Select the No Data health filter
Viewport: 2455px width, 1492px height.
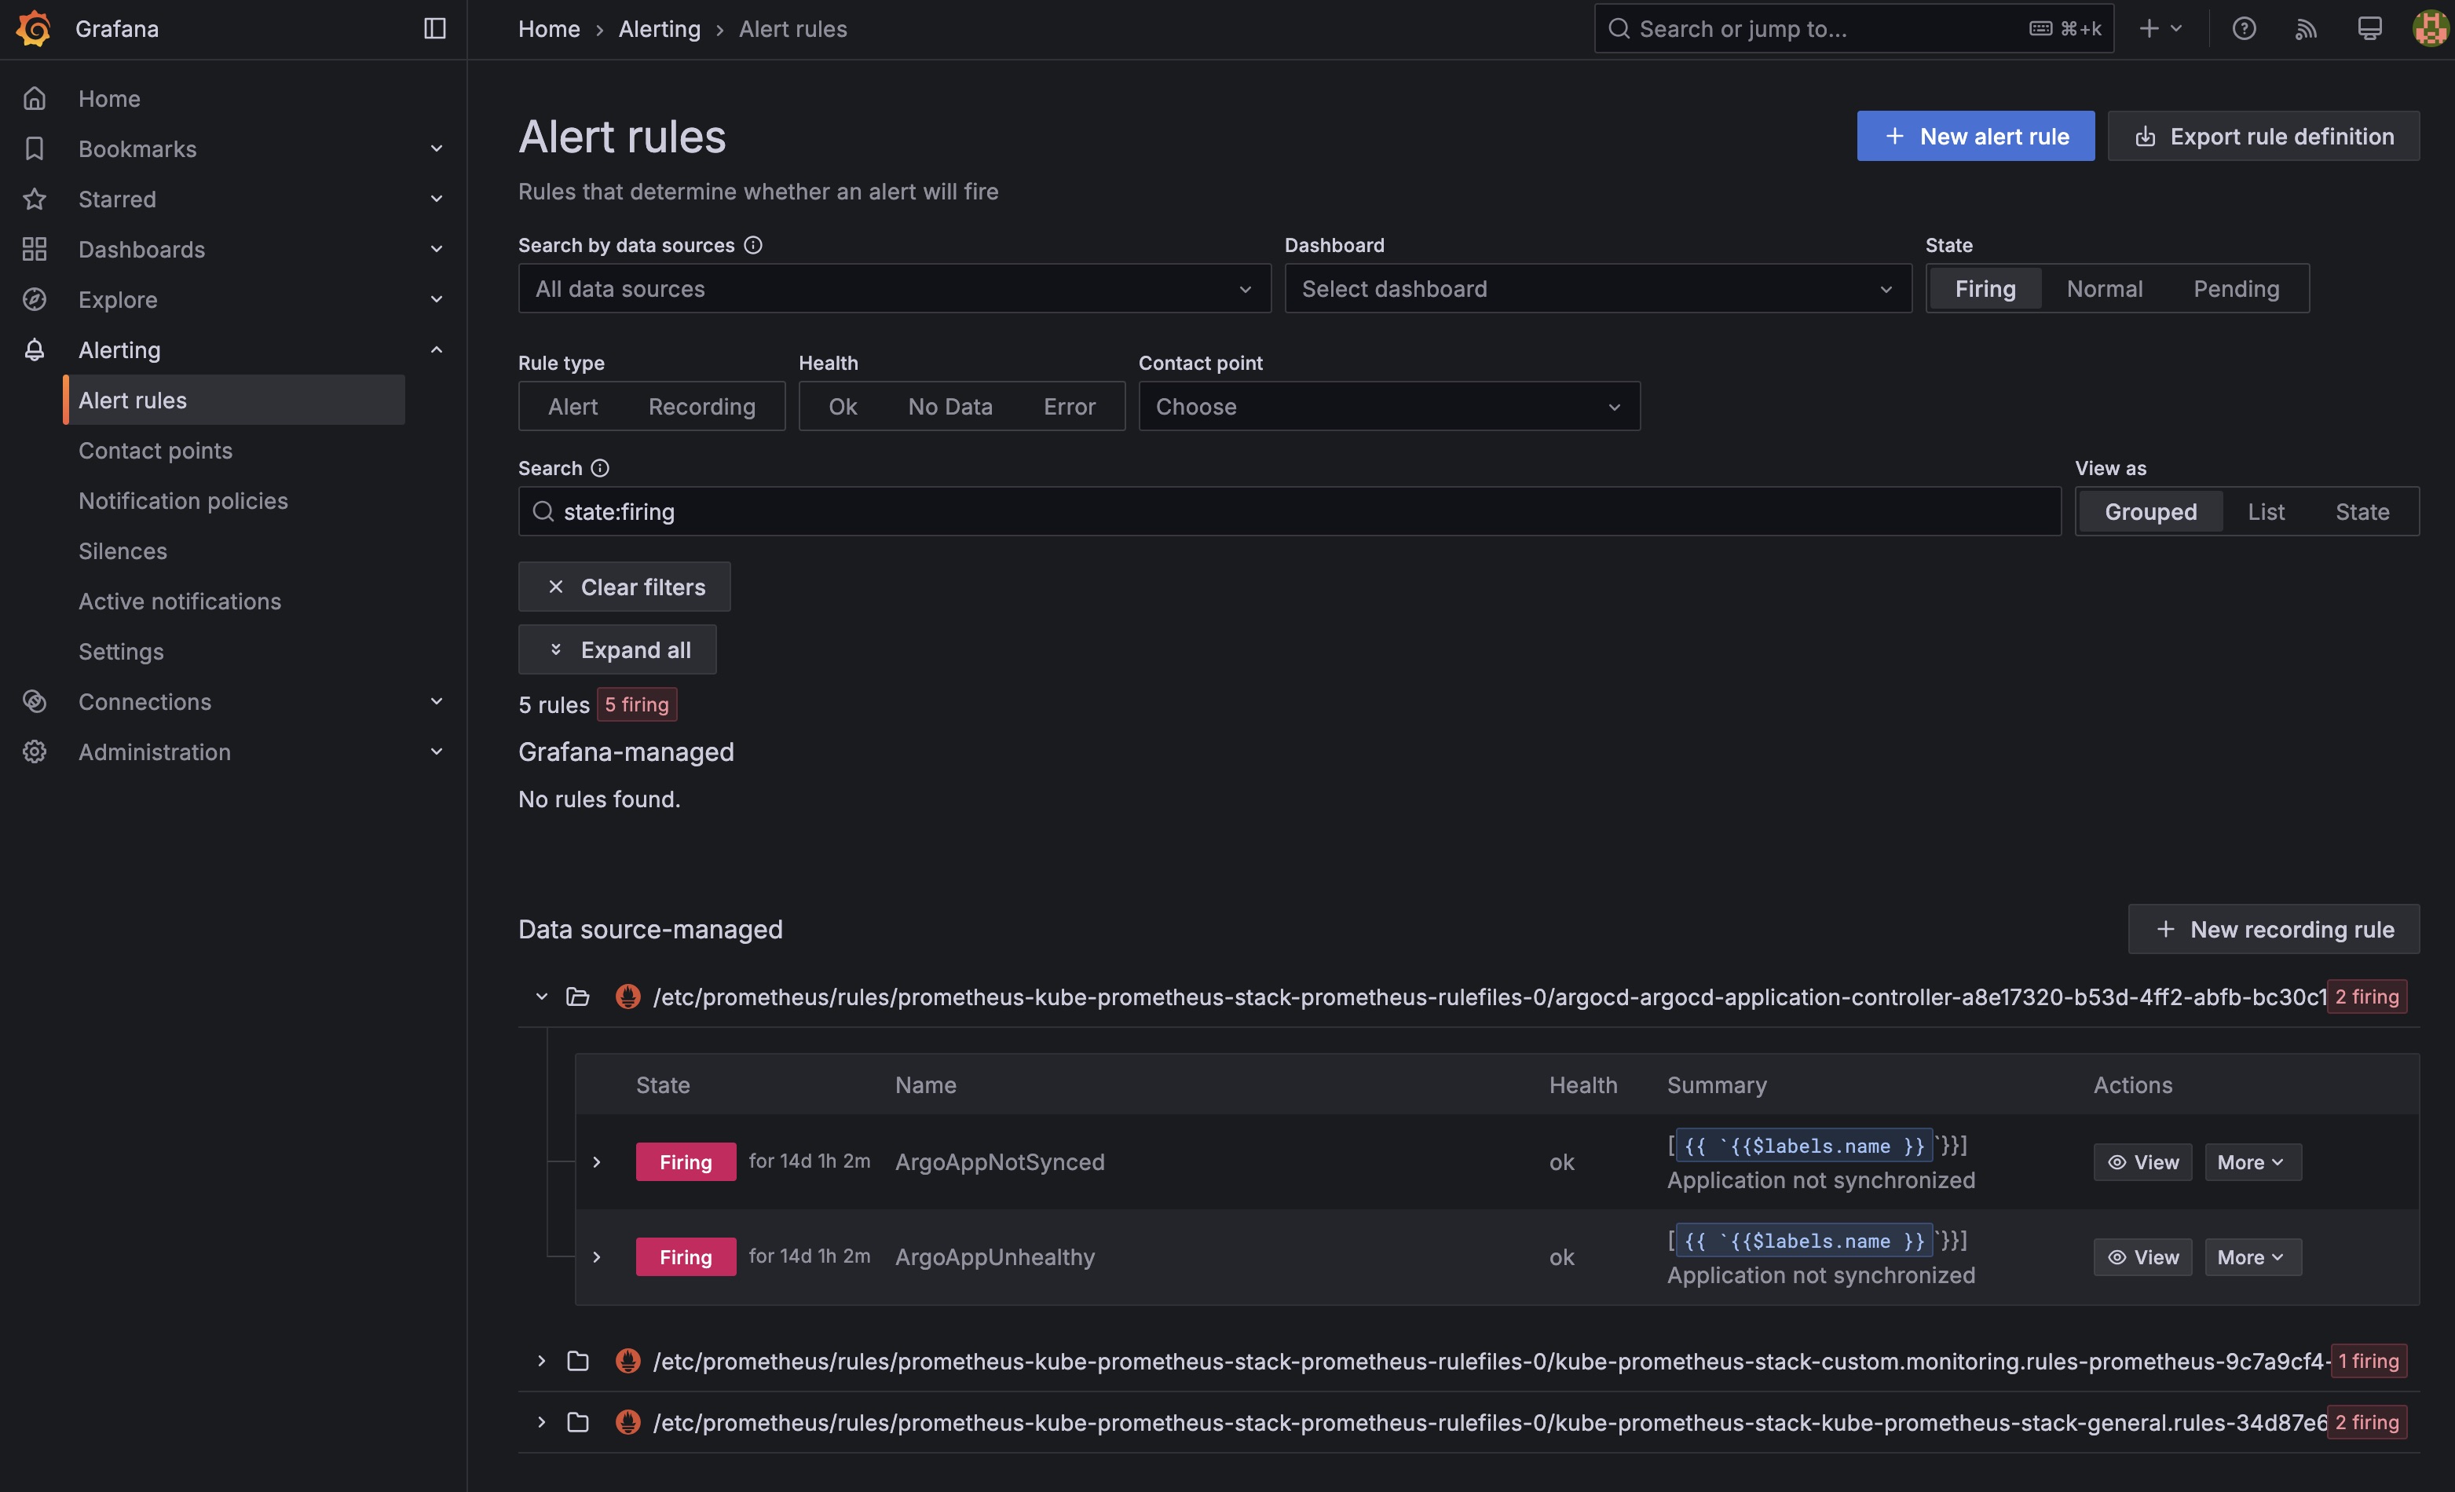click(949, 406)
